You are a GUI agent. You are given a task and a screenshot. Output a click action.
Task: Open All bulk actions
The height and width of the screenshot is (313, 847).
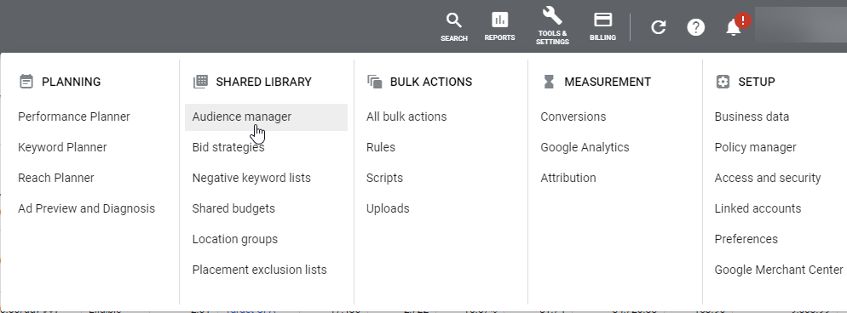(406, 117)
